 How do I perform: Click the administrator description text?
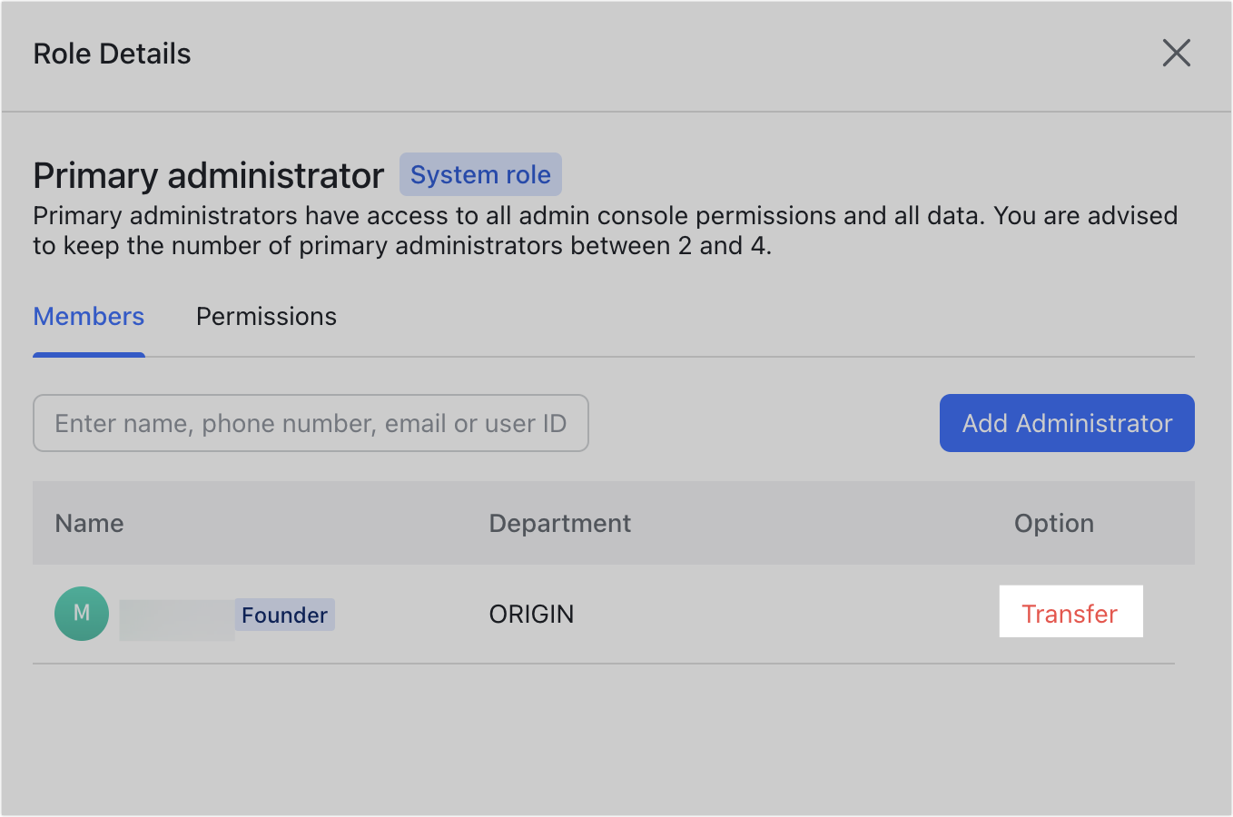tap(605, 230)
